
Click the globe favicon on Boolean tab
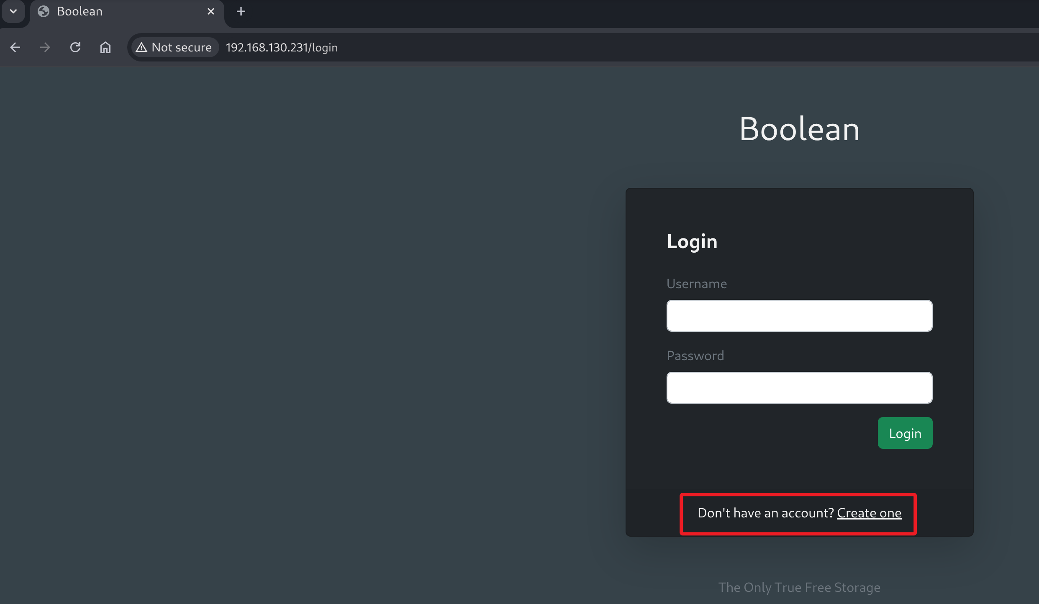tap(44, 11)
